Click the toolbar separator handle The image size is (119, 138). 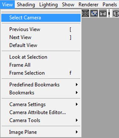coord(109,13)
